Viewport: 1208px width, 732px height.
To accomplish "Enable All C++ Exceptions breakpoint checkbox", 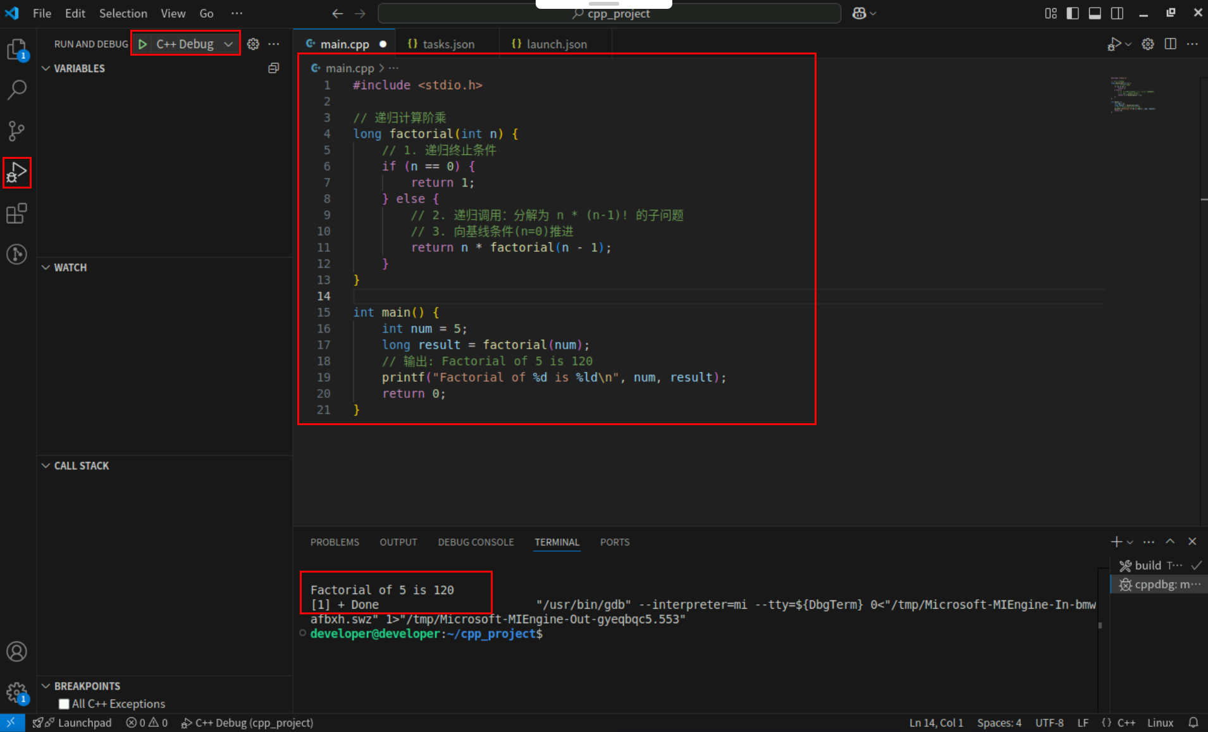I will click(x=64, y=704).
